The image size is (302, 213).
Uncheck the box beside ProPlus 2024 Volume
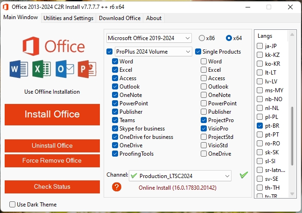(109, 52)
